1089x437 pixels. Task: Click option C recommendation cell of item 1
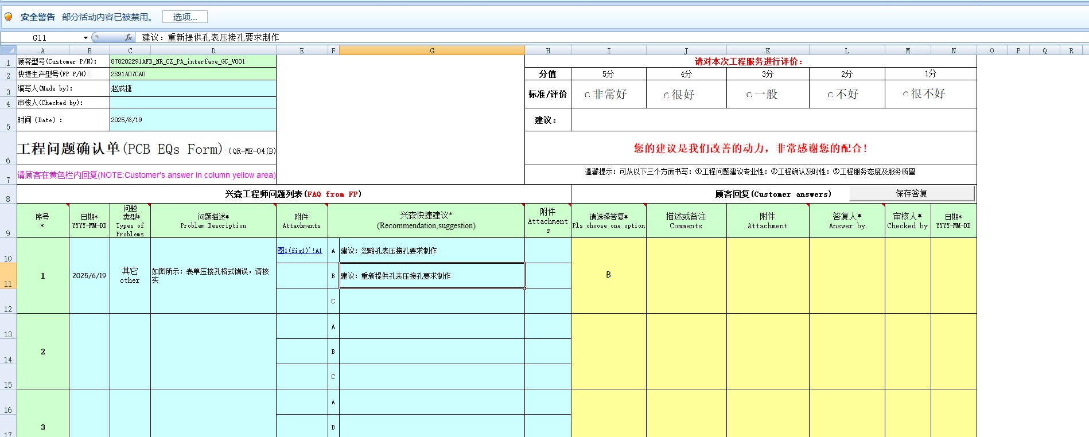pos(432,301)
